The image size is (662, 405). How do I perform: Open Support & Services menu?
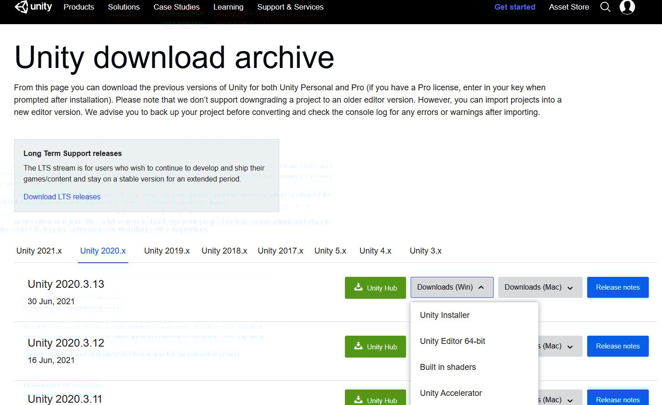click(x=290, y=7)
